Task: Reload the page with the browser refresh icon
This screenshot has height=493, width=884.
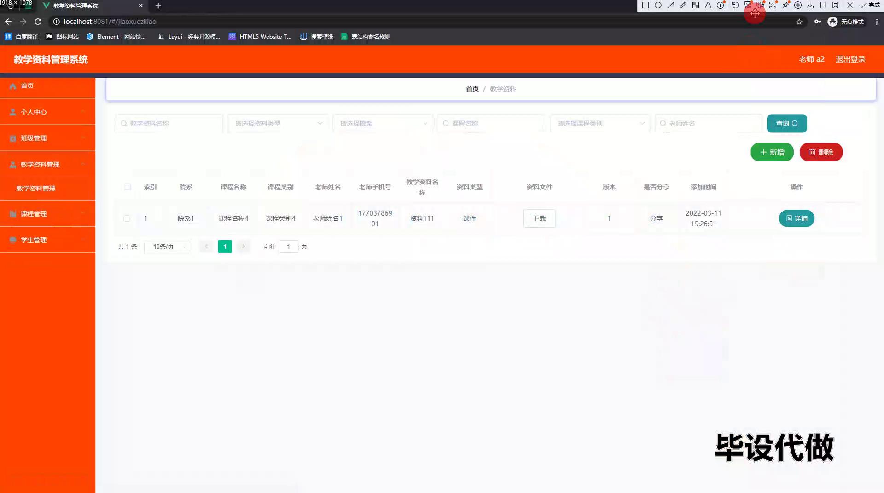Action: tap(38, 22)
